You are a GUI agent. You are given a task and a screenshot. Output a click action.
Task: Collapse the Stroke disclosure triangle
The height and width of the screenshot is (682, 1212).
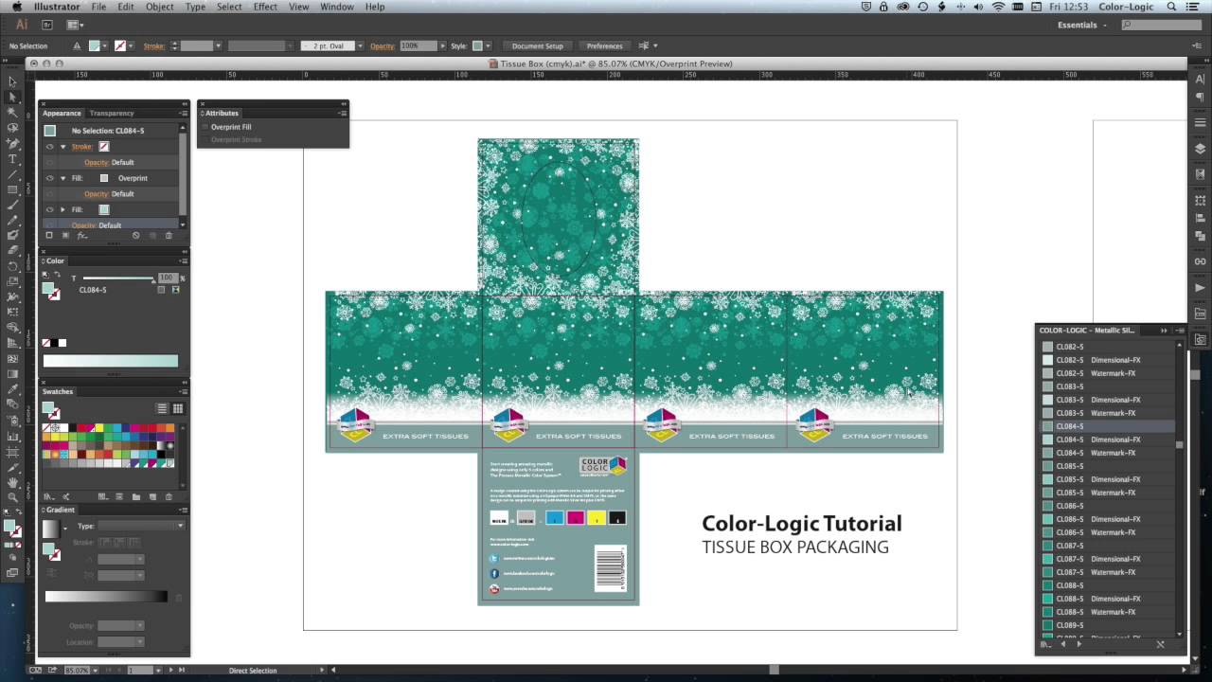click(x=63, y=147)
